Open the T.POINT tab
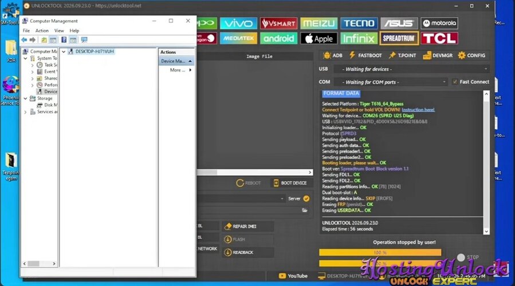The width and height of the screenshot is (515, 286). click(402, 55)
